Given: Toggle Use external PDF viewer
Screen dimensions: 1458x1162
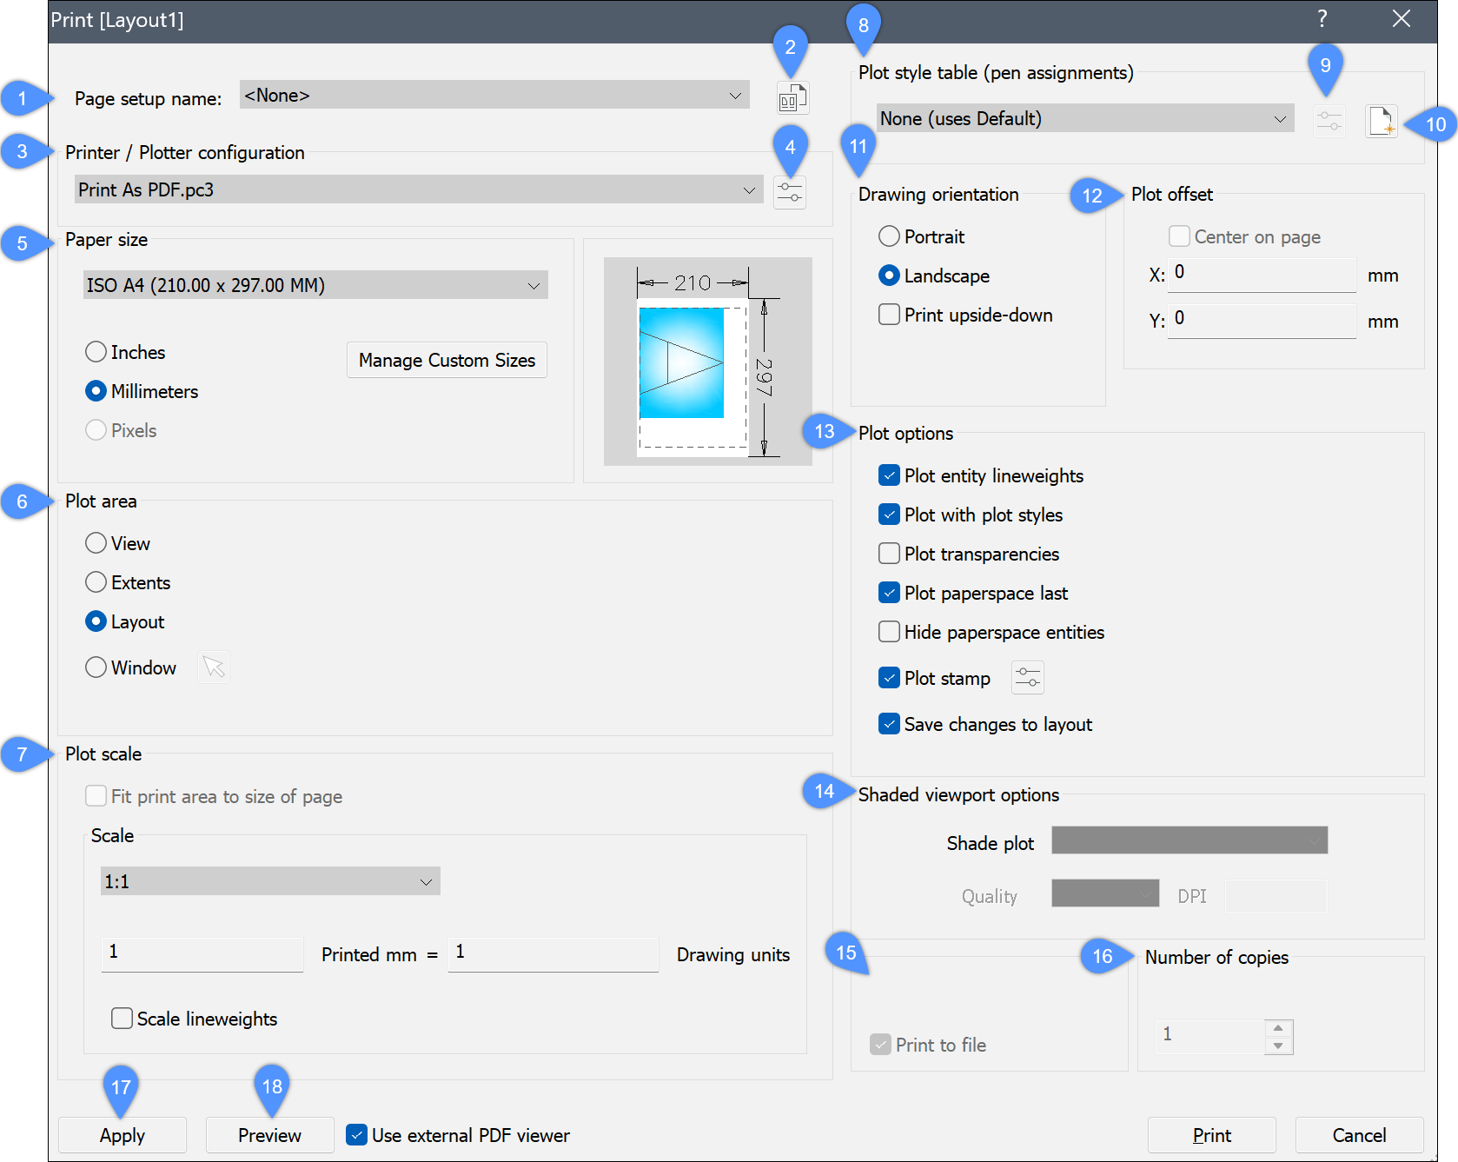Looking at the screenshot, I should pyautogui.click(x=356, y=1135).
